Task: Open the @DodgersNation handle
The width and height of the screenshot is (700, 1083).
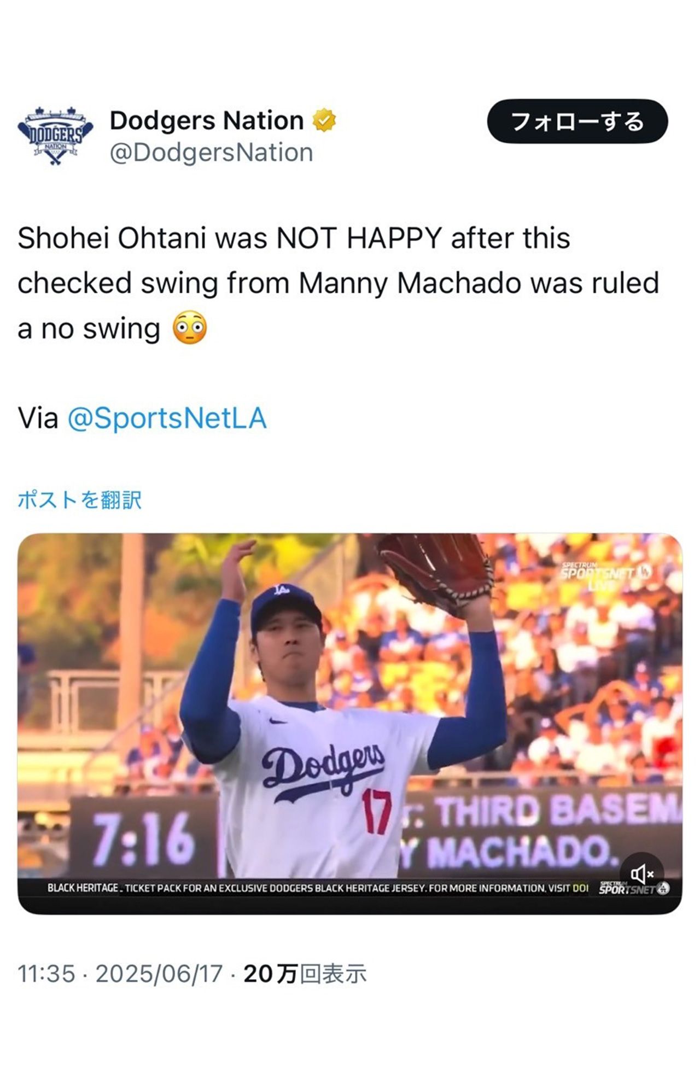Action: [211, 153]
